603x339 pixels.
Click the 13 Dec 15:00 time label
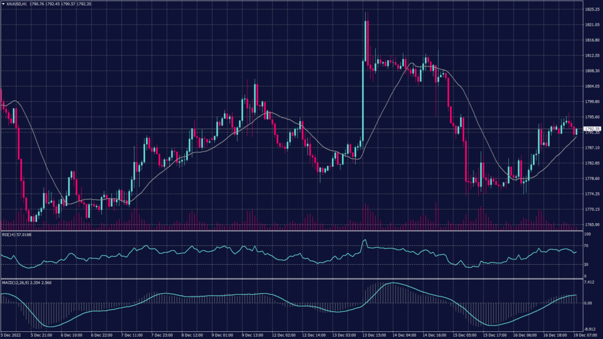(x=373, y=335)
